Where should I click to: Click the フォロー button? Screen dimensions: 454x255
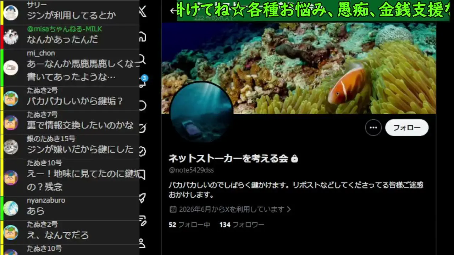[x=407, y=128]
